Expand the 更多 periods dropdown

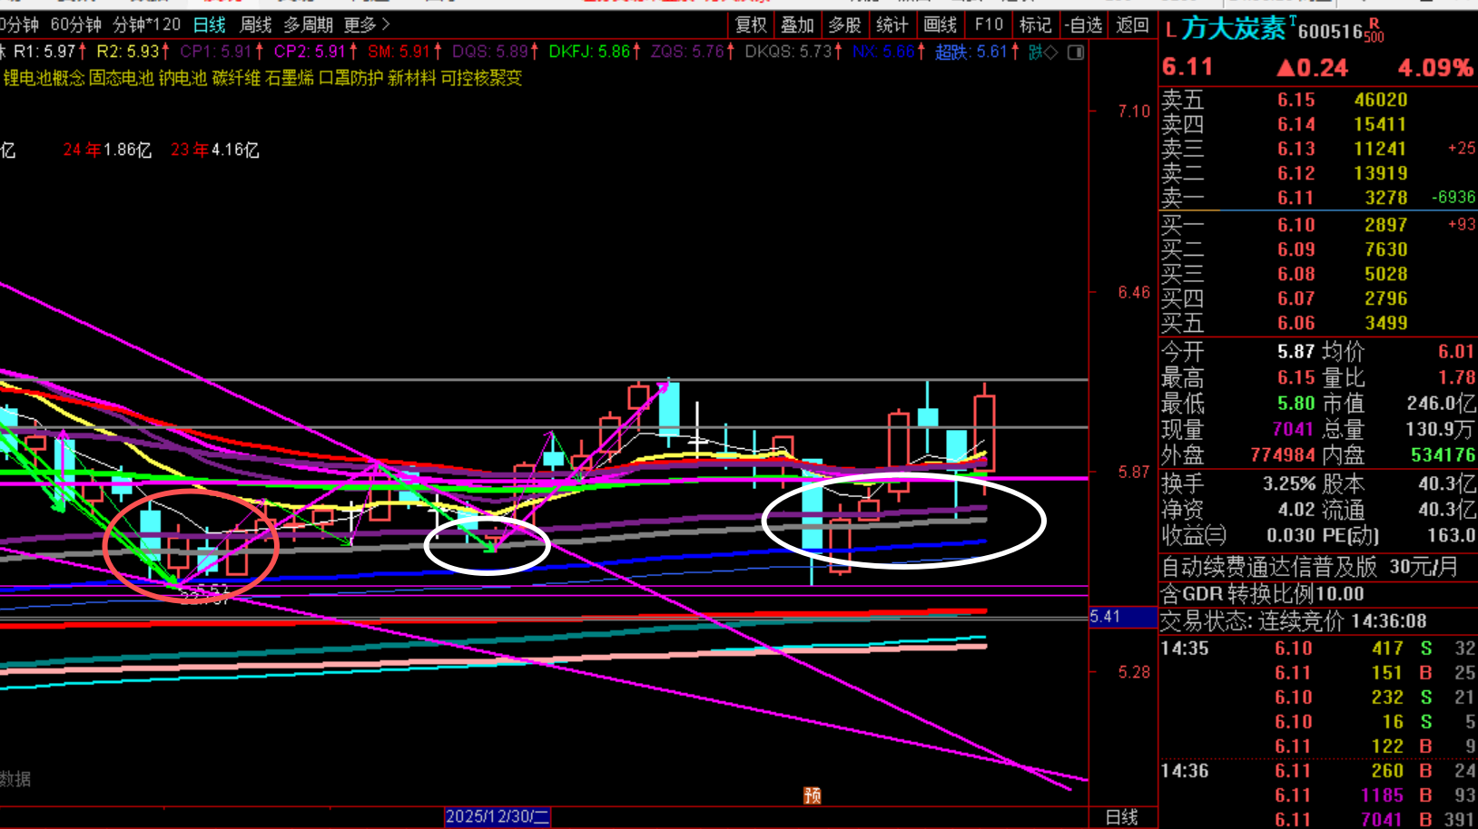(x=367, y=24)
